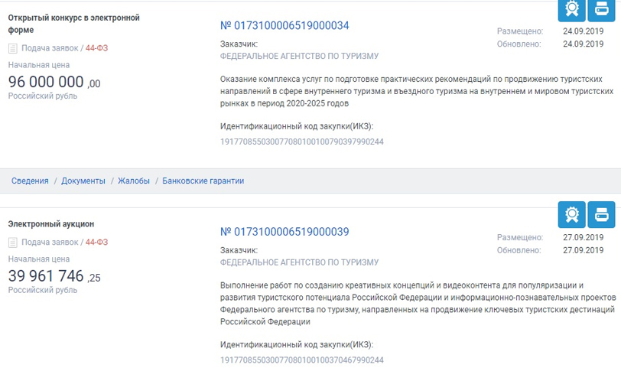Image resolution: width=621 pixels, height=368 pixels.
Task: Click signature badge icon for purchase ending 0034
Action: 571,8
